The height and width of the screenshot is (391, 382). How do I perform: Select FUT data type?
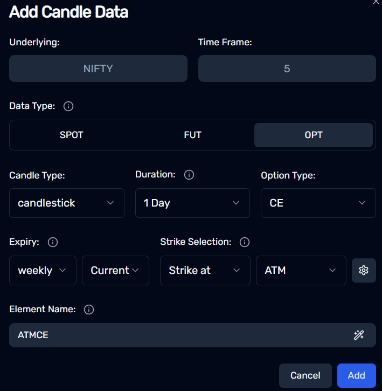192,135
